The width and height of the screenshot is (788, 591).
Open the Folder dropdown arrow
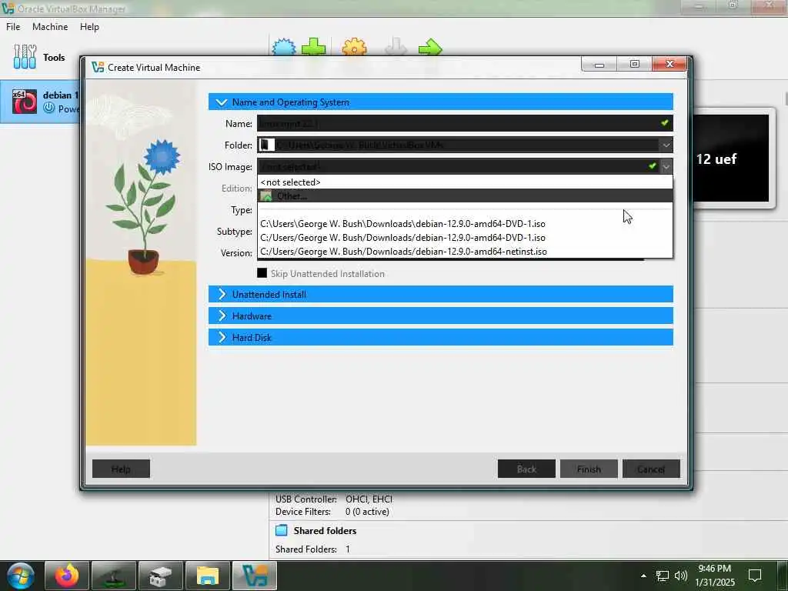point(666,145)
